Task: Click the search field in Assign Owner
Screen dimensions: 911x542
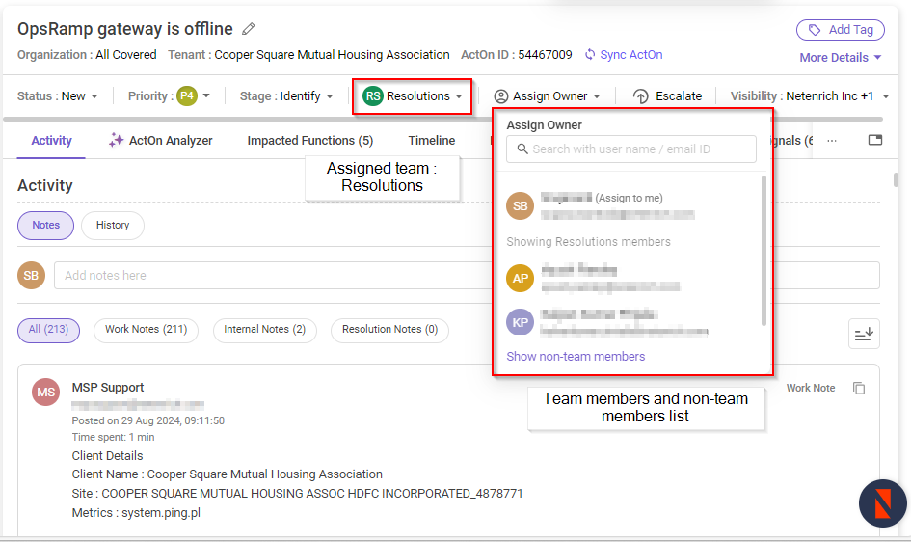Action: pos(631,149)
